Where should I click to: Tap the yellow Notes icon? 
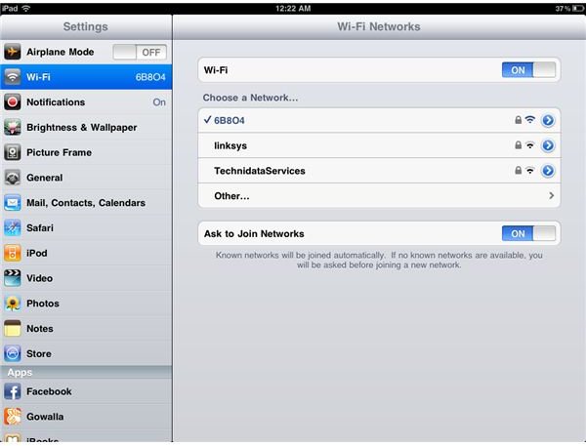pyautogui.click(x=13, y=329)
